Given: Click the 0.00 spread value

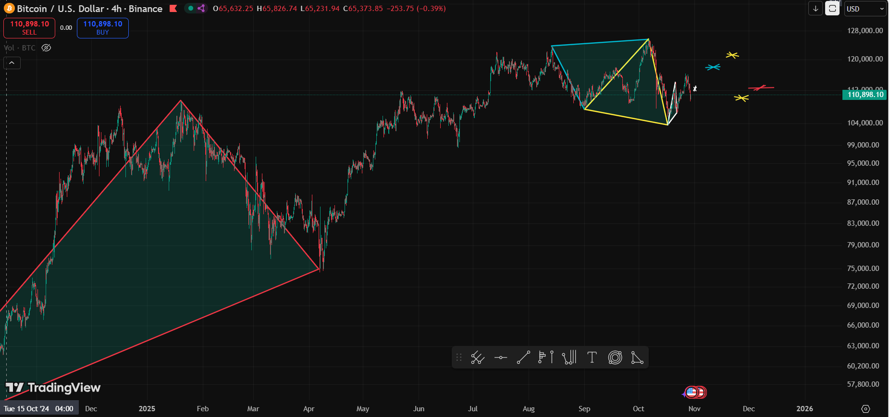Looking at the screenshot, I should click(x=66, y=28).
